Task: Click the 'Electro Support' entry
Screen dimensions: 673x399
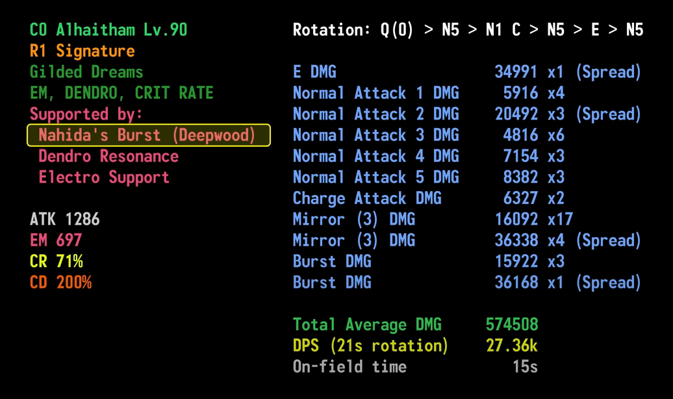Action: click(x=104, y=177)
